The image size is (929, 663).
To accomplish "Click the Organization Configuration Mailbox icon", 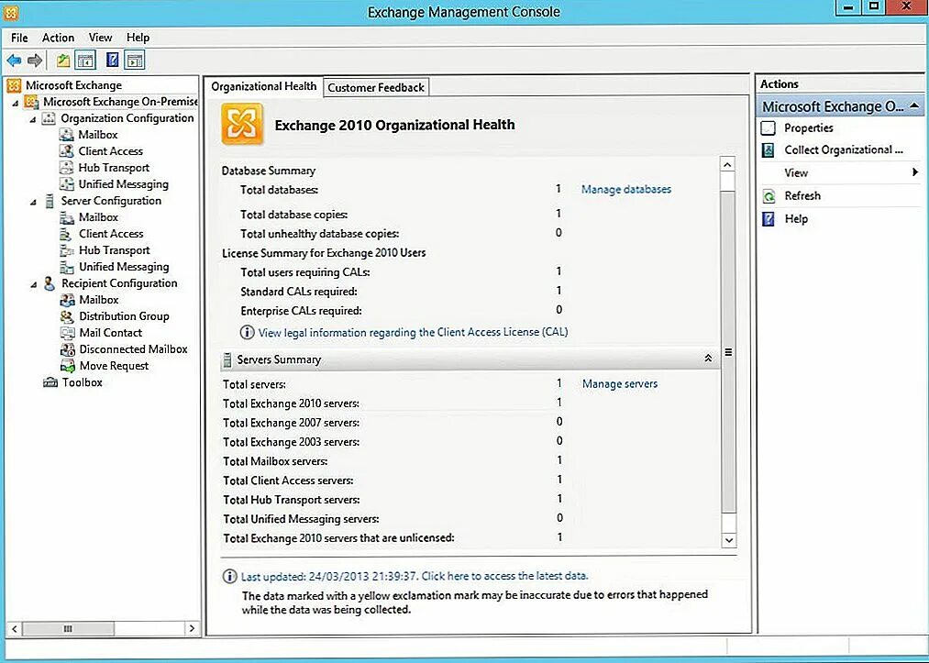I will point(67,135).
